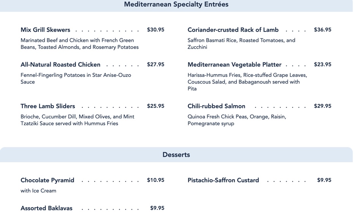Click the Mediterranean Specialty Entrées section header
Screen dimensions: 354x219
[x=176, y=5]
